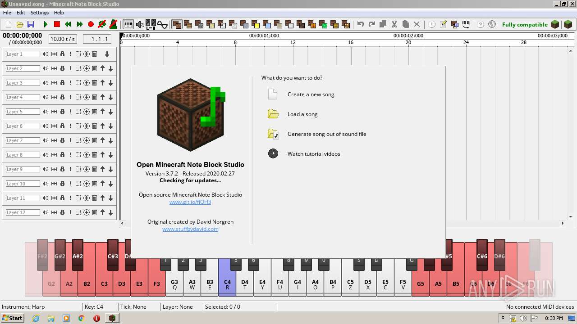Screen dimensions: 577x324
Task: Start recording with the red circle button
Action: pos(91,24)
